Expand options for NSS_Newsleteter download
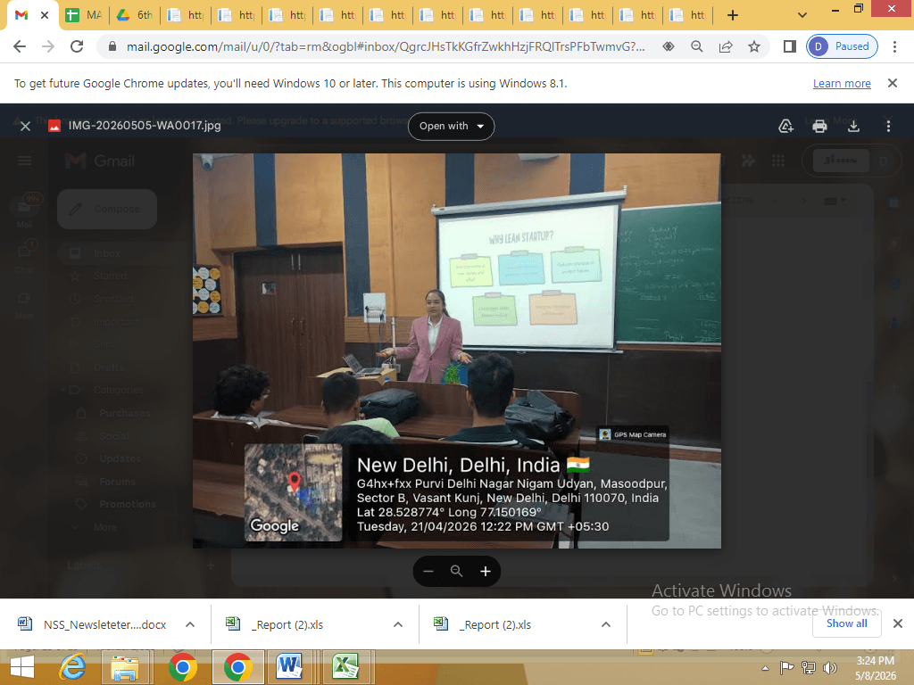The width and height of the screenshot is (914, 685). click(x=190, y=624)
